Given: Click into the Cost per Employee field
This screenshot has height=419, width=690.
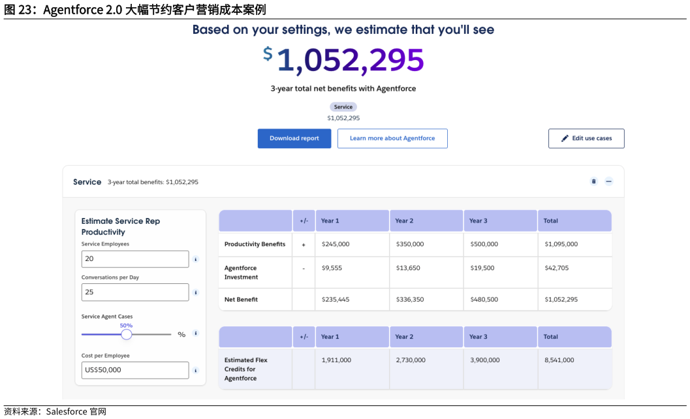Looking at the screenshot, I should pyautogui.click(x=134, y=370).
